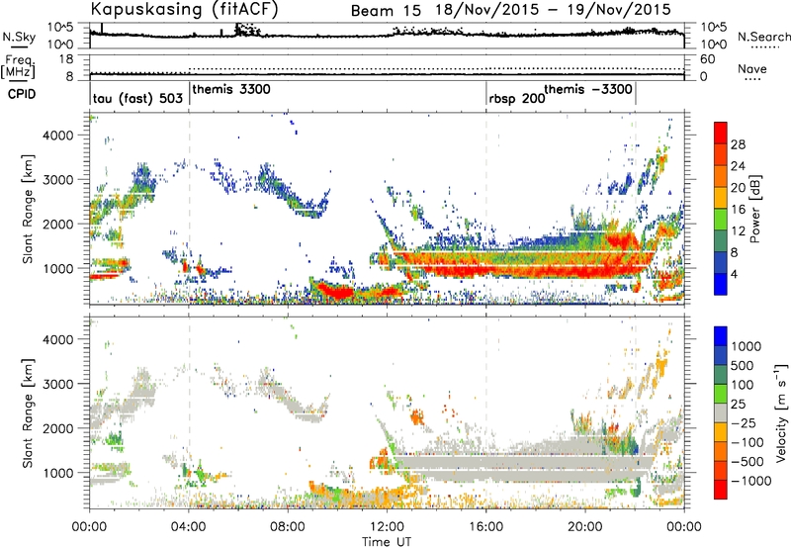Click Slant Range [km] label of velocity panel
Viewport: 791px width, 548px height.
[x=28, y=412]
